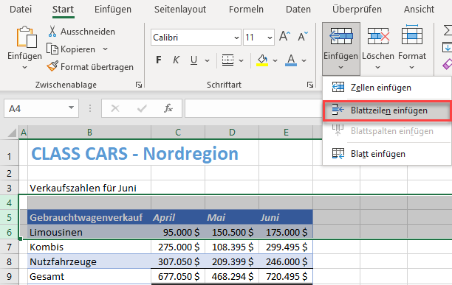Screen dimensions: 452x285
Task: Click the formula bar input
Action: tap(253, 108)
